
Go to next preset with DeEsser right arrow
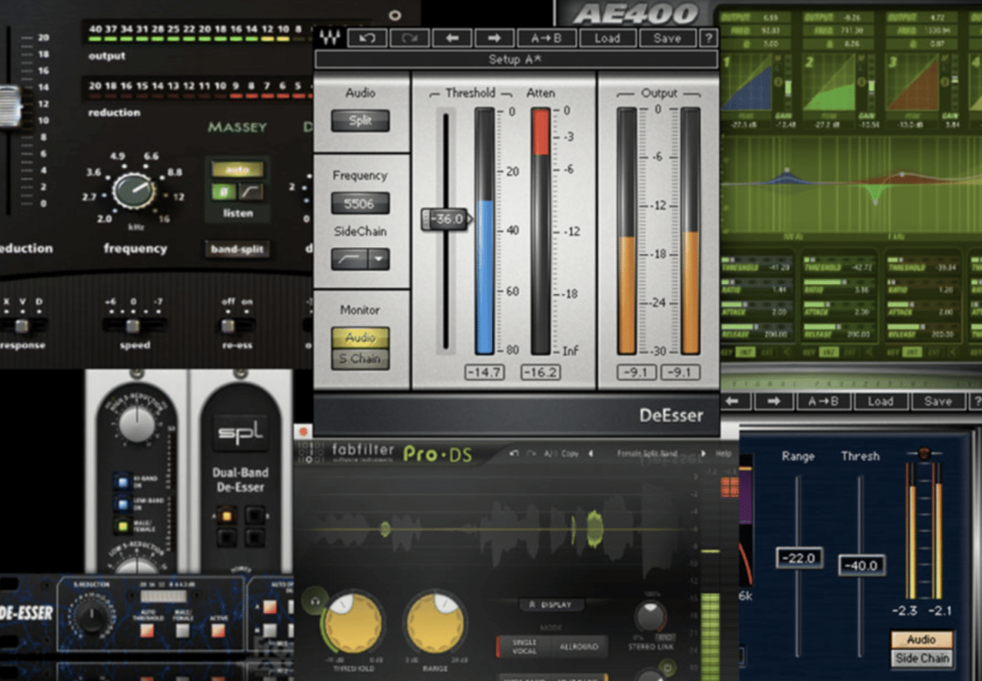[x=494, y=38]
